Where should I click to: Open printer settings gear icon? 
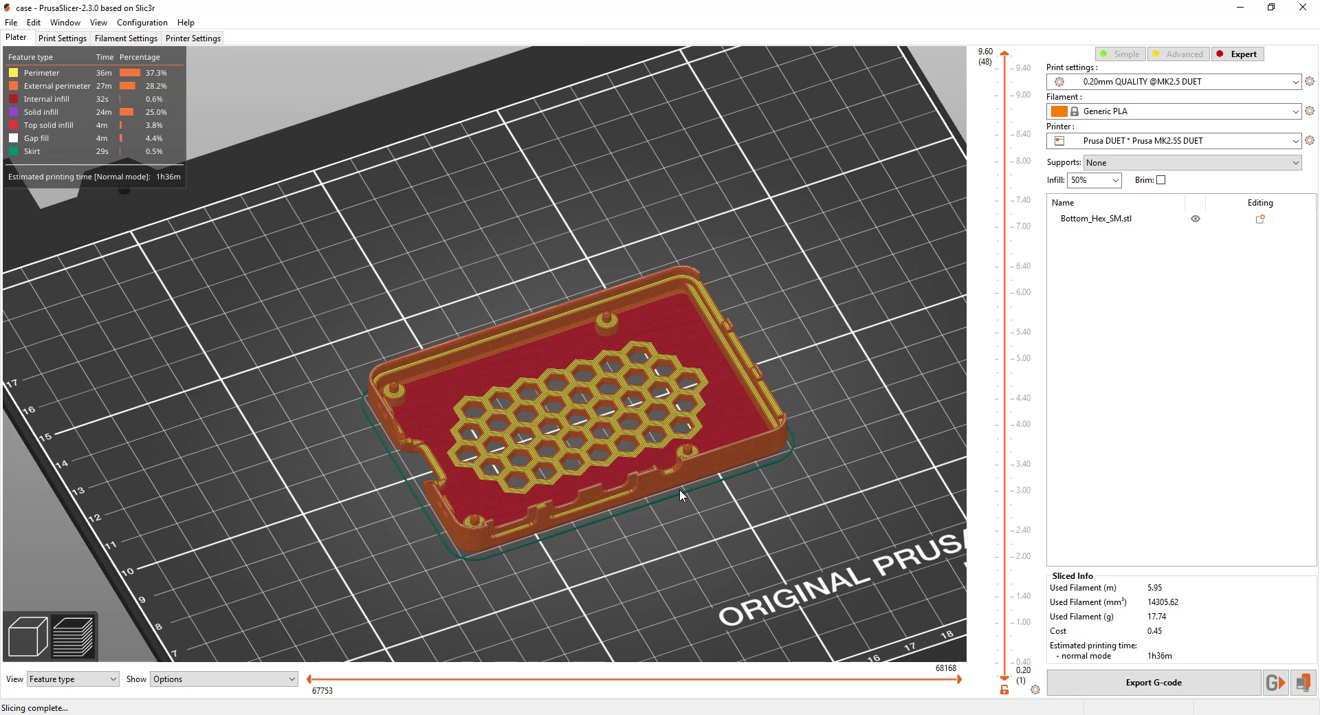(1310, 140)
